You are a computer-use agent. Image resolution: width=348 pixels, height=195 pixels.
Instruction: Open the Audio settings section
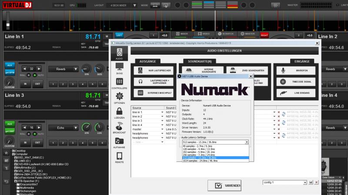(119, 54)
